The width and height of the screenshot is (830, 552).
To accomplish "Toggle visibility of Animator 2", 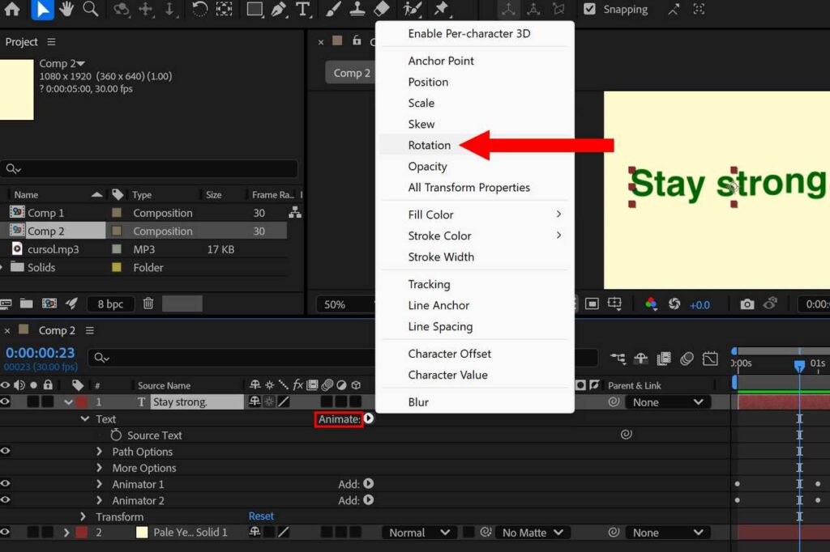I will [x=6, y=500].
